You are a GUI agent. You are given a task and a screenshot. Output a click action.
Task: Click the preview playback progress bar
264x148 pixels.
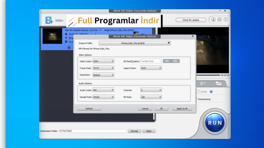[x=208, y=75]
